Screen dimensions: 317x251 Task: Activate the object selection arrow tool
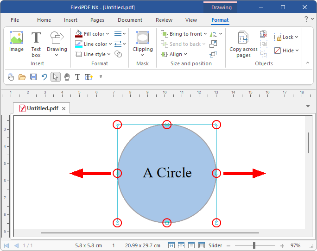[56, 77]
